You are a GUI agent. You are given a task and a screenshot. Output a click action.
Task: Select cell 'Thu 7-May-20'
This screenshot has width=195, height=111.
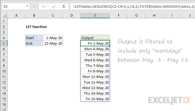(95, 66)
